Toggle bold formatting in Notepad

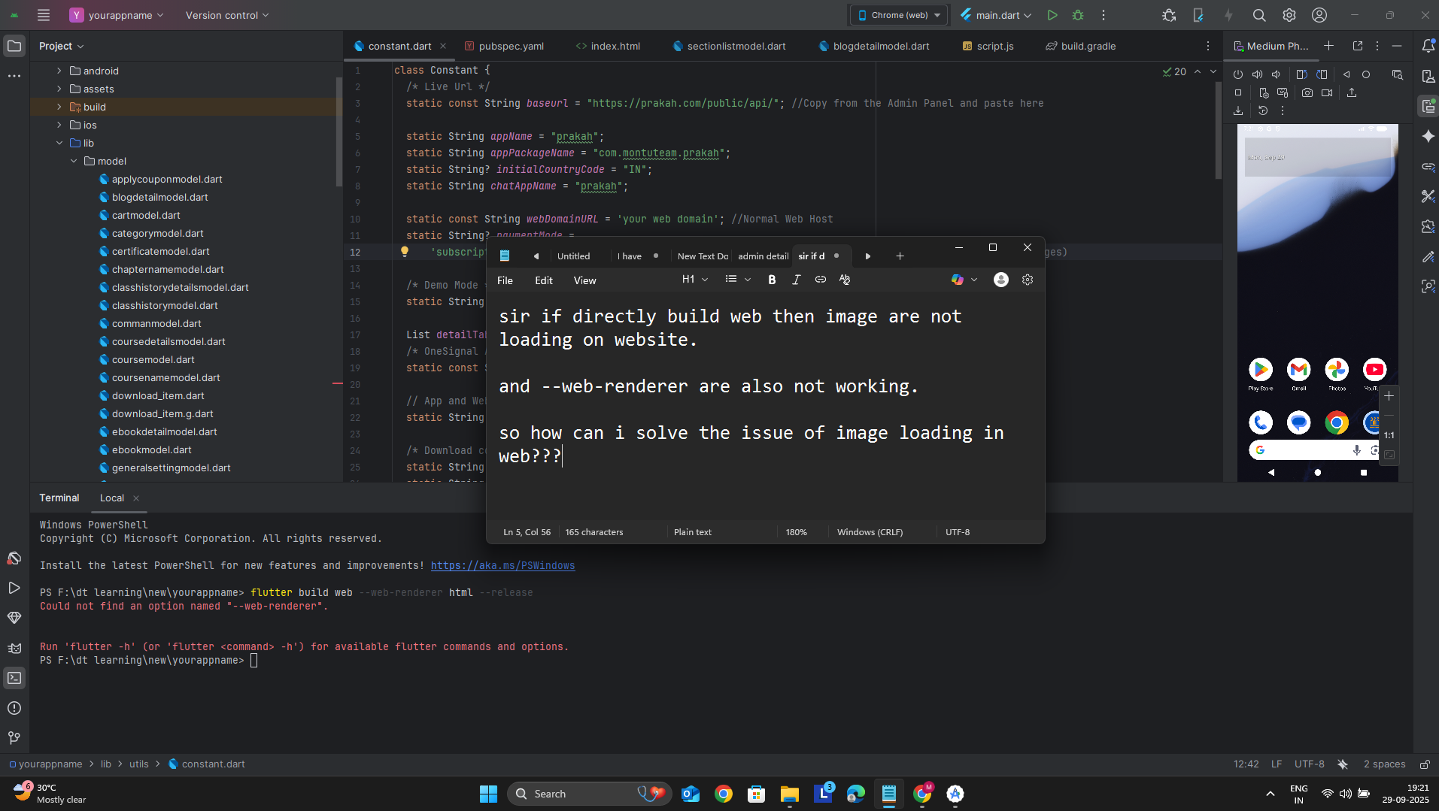tap(772, 280)
